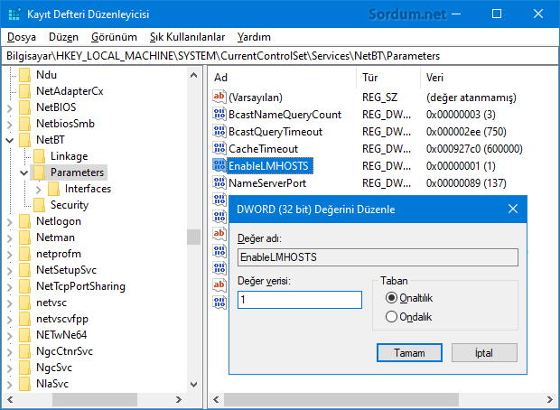The width and height of the screenshot is (560, 410).
Task: Click the DWORD icon next to BcastQueryTimeout
Action: (219, 131)
